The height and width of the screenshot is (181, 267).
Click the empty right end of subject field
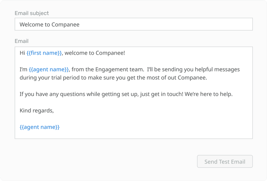coord(219,24)
